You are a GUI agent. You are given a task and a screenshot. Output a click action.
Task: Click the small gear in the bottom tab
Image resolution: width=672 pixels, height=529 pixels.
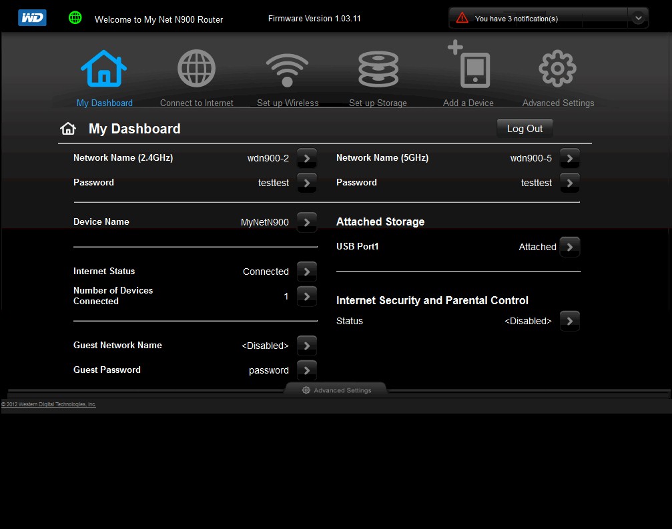306,390
